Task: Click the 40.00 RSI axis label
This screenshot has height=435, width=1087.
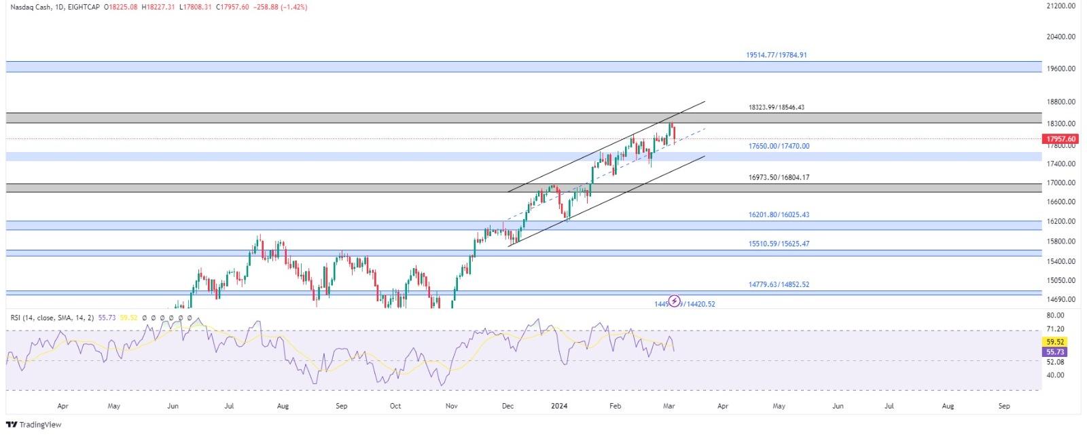Action: pos(1055,375)
